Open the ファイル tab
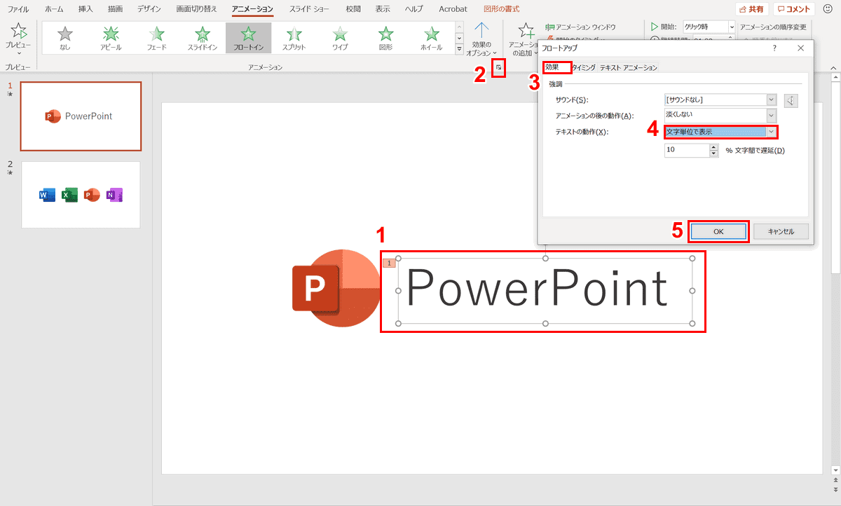Image resolution: width=841 pixels, height=506 pixels. (x=18, y=10)
